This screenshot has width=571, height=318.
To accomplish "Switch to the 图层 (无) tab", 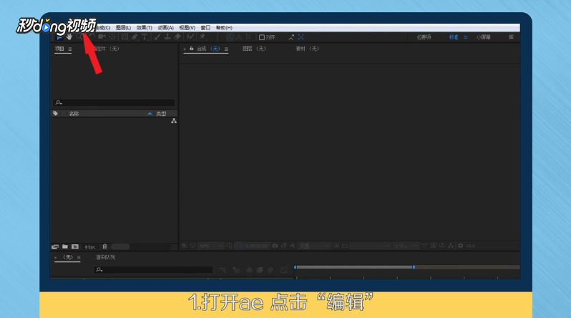I will 254,49.
